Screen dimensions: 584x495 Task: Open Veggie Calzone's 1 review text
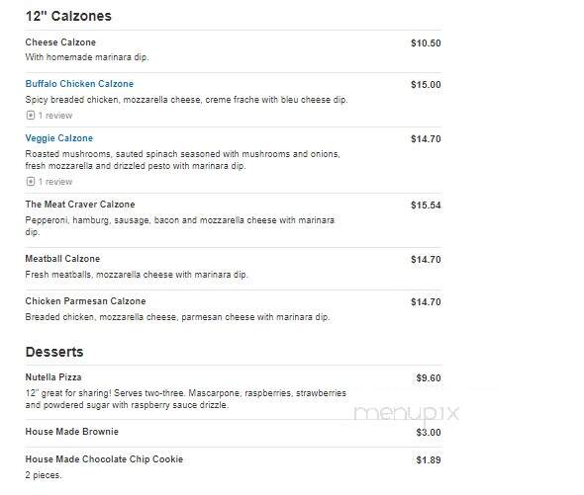pyautogui.click(x=55, y=182)
